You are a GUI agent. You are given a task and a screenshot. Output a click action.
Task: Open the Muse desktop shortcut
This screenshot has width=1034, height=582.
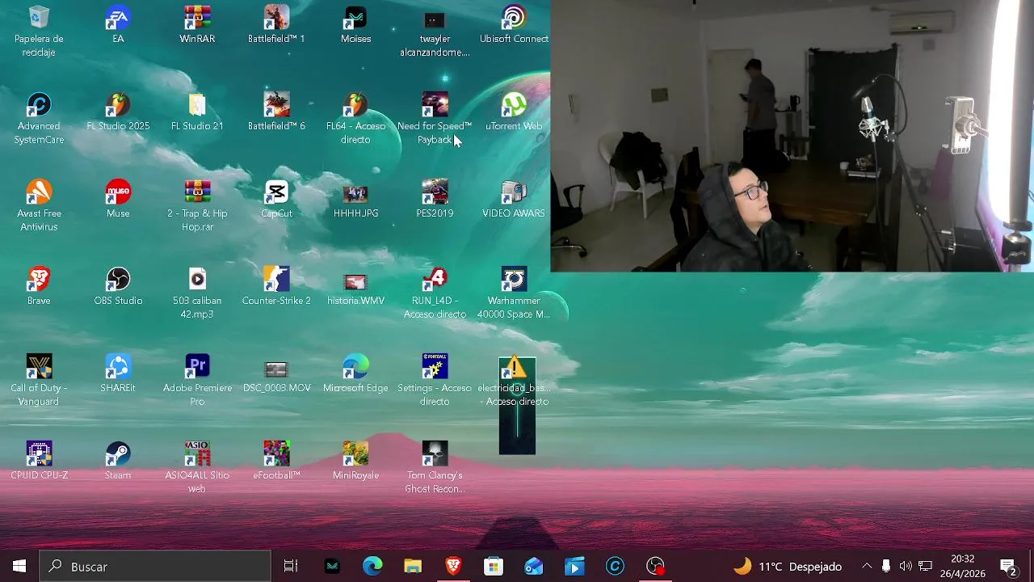coord(118,199)
